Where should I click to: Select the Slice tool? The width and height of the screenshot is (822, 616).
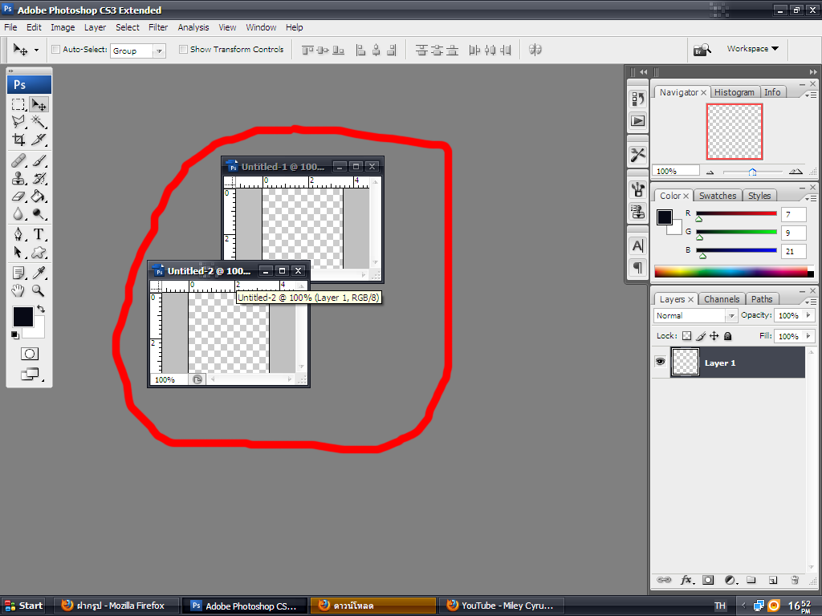pos(39,140)
